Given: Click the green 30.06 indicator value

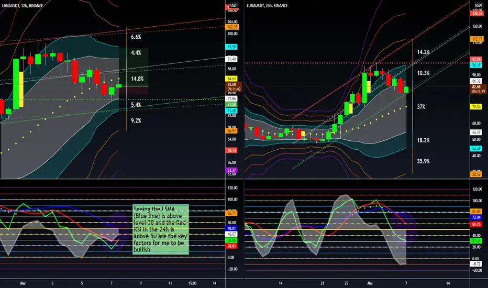Looking at the screenshot, I should 232,240.
